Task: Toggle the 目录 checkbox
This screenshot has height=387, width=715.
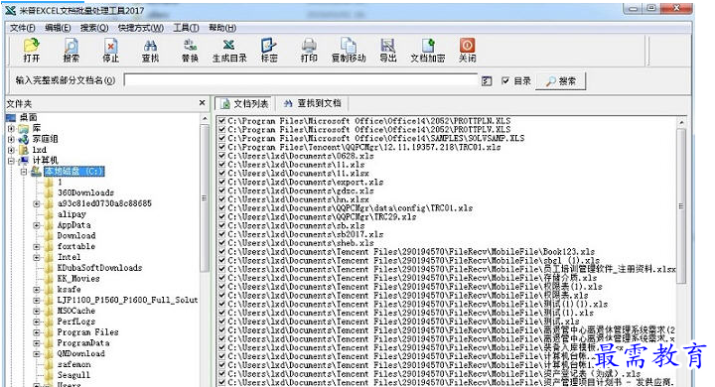Action: click(x=505, y=80)
